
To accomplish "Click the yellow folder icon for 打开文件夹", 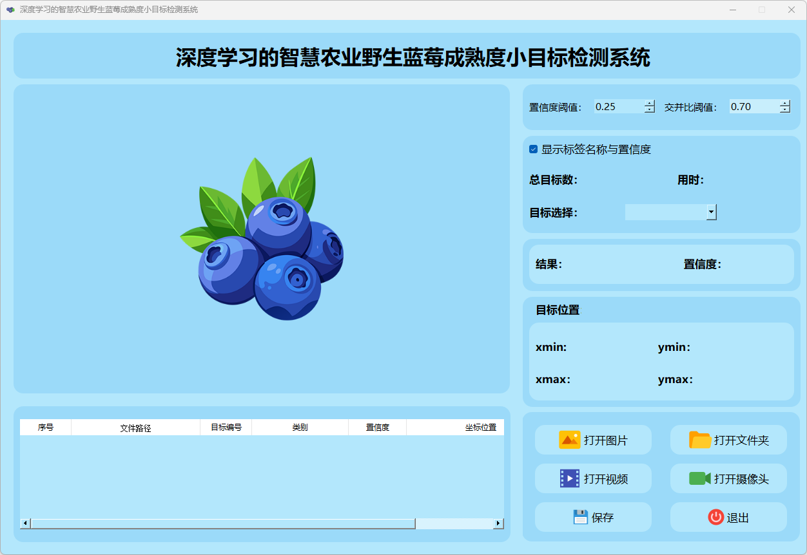I will 699,440.
